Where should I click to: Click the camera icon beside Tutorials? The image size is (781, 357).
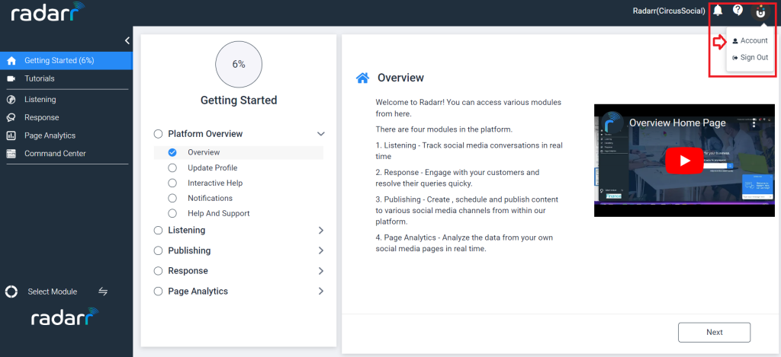click(11, 78)
